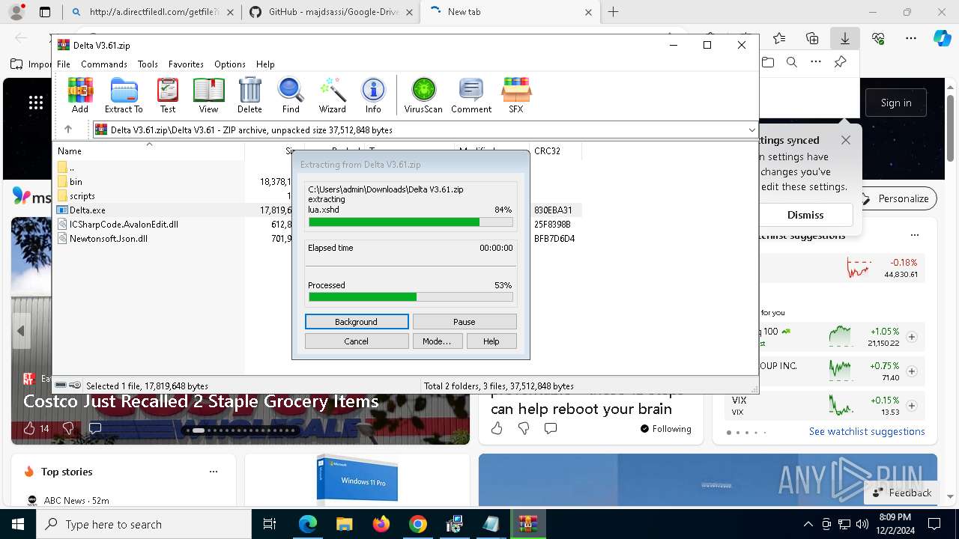Close the settings synced popup with X
Image resolution: width=959 pixels, height=539 pixels.
click(846, 140)
